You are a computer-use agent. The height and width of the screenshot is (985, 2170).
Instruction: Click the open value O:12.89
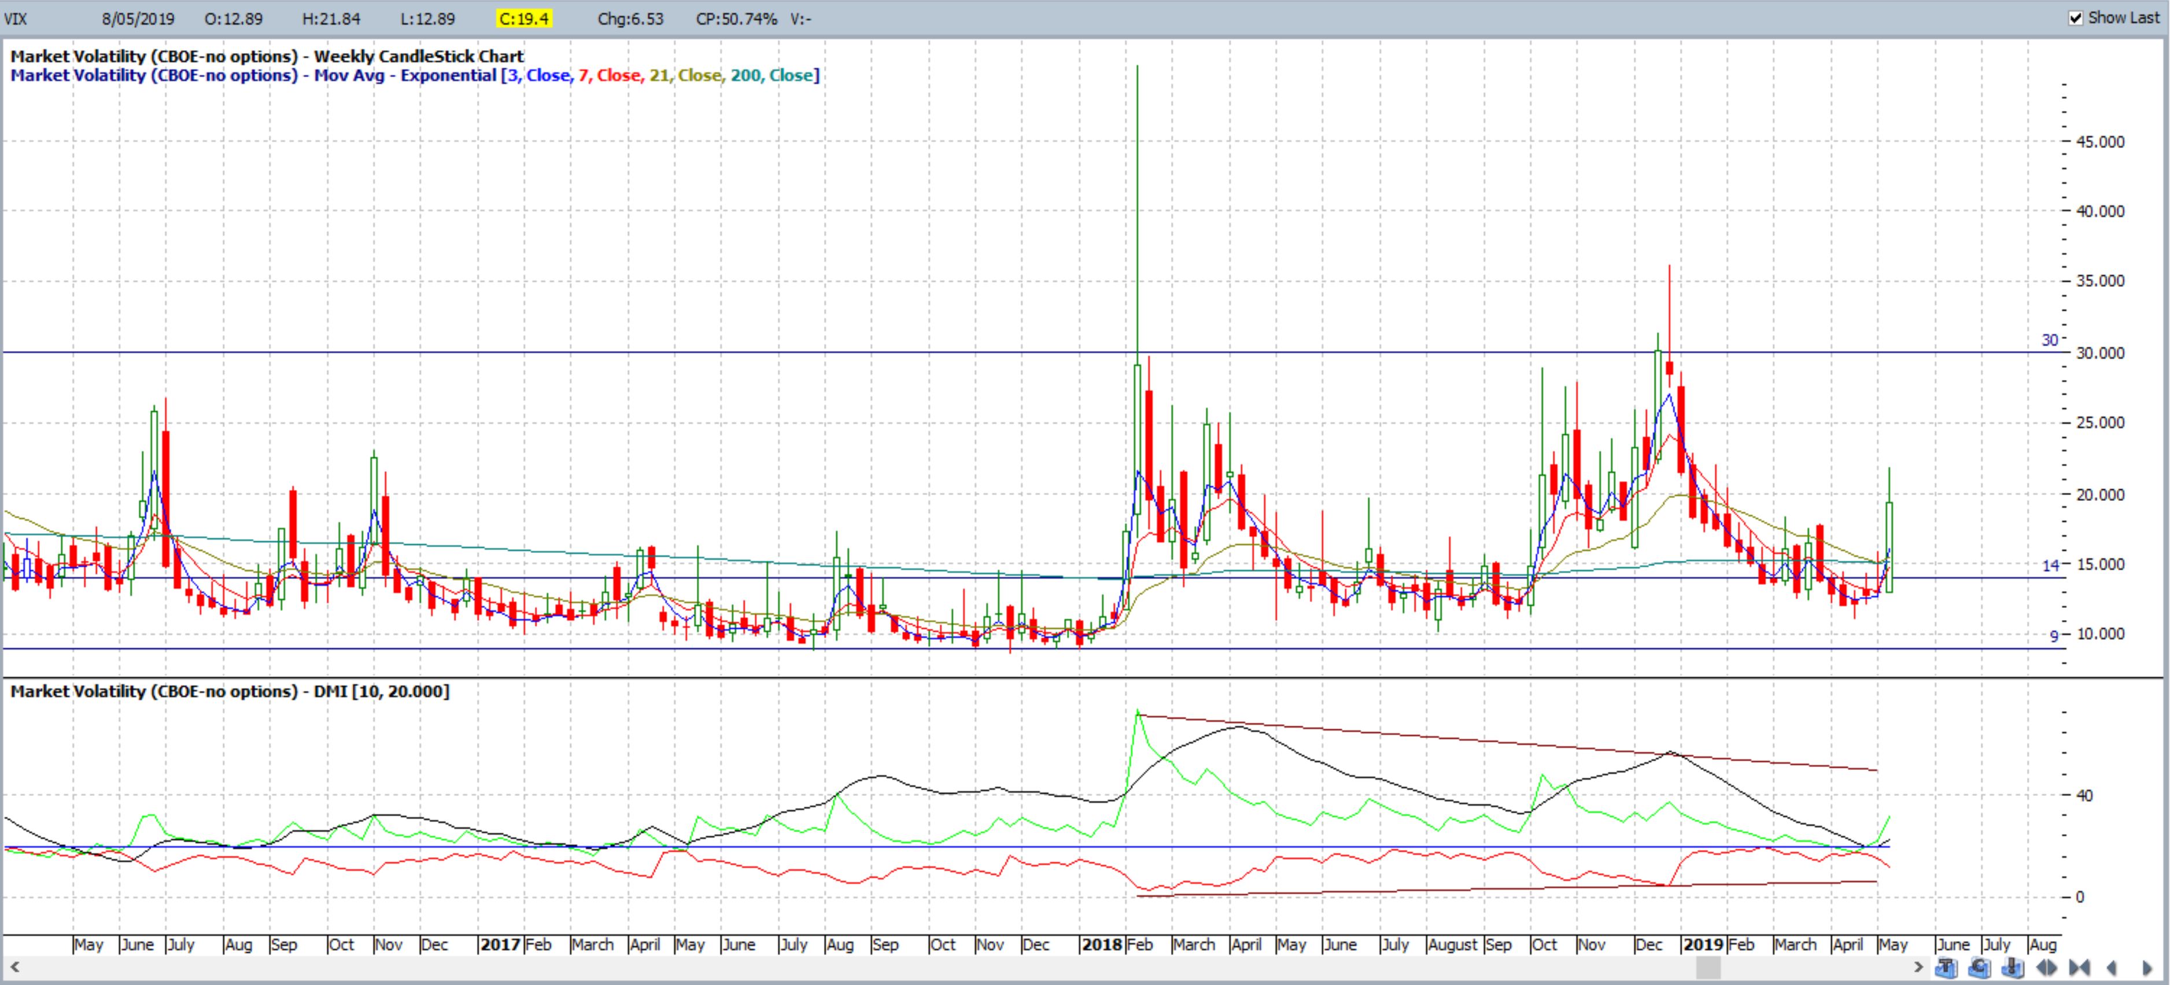pyautogui.click(x=234, y=19)
